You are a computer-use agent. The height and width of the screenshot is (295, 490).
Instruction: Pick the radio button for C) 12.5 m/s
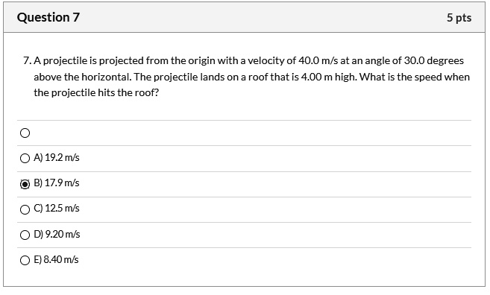click(x=25, y=209)
